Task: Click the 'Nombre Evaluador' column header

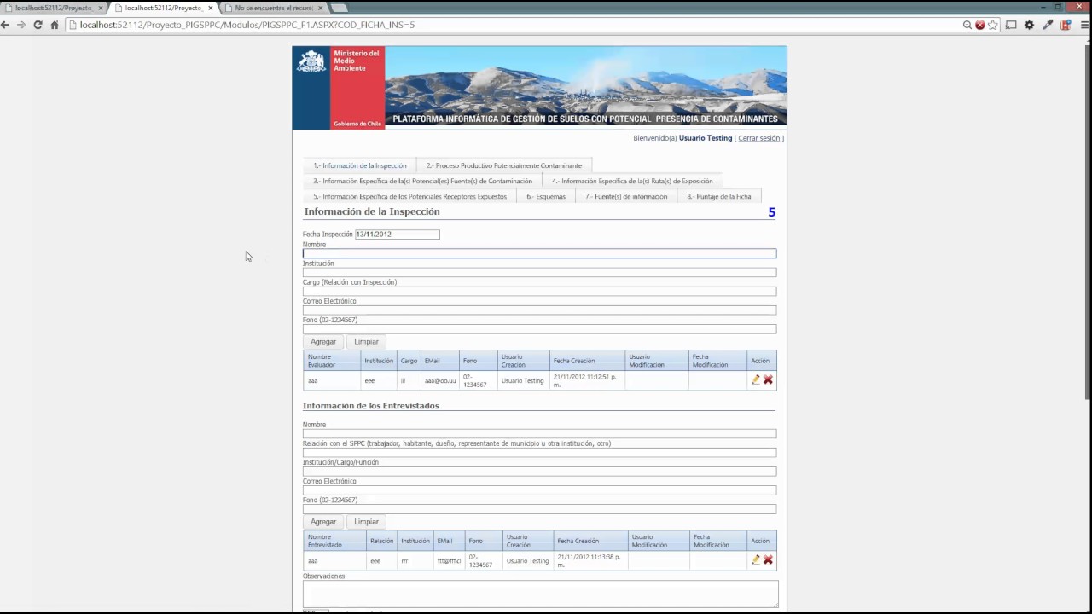Action: (x=332, y=361)
